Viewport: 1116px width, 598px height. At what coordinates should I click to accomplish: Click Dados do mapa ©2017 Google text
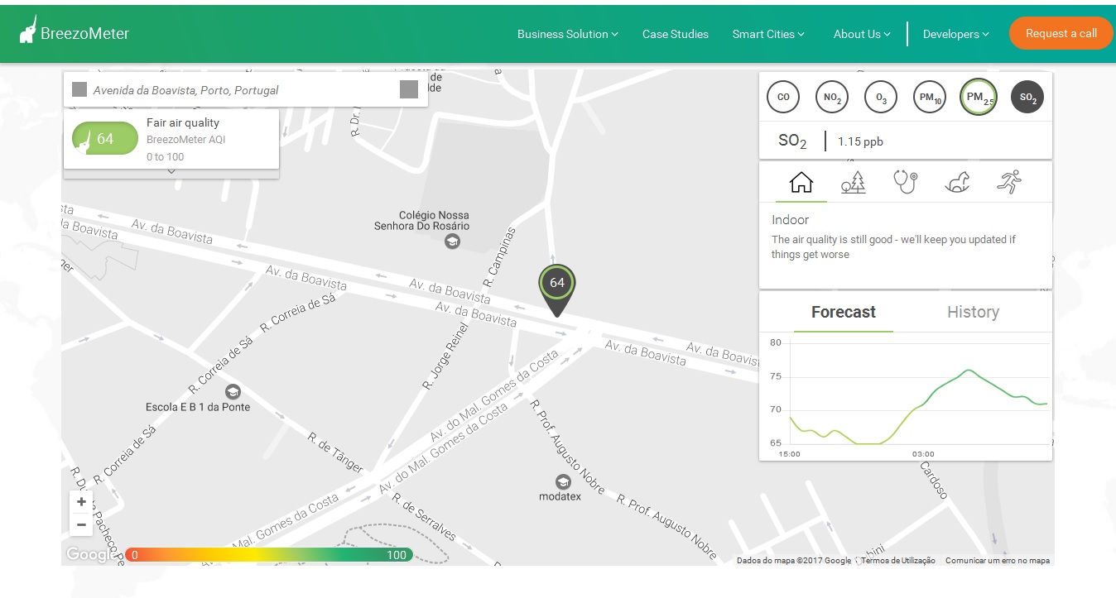[794, 561]
